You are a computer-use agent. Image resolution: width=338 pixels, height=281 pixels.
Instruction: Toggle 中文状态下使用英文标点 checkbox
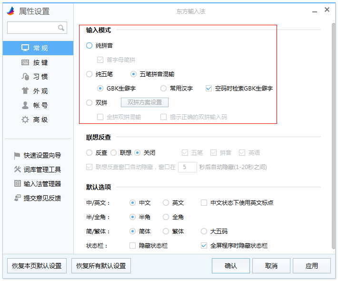click(x=204, y=203)
